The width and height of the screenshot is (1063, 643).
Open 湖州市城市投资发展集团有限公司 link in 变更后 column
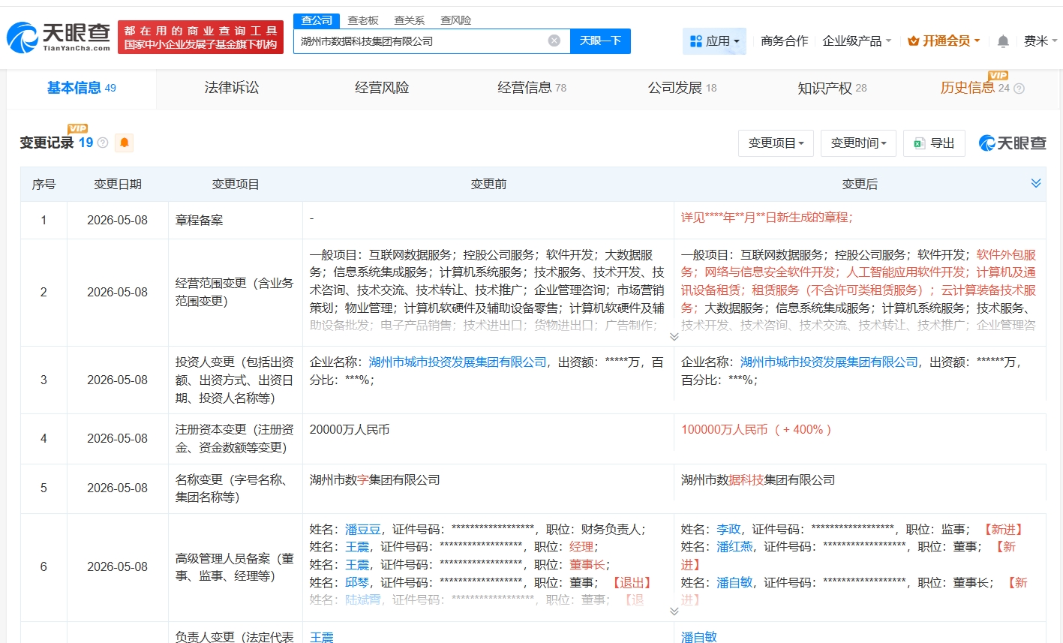tap(829, 362)
